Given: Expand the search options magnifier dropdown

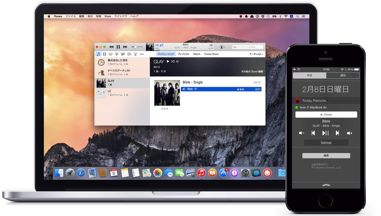Looking at the screenshot, I should (235, 47).
